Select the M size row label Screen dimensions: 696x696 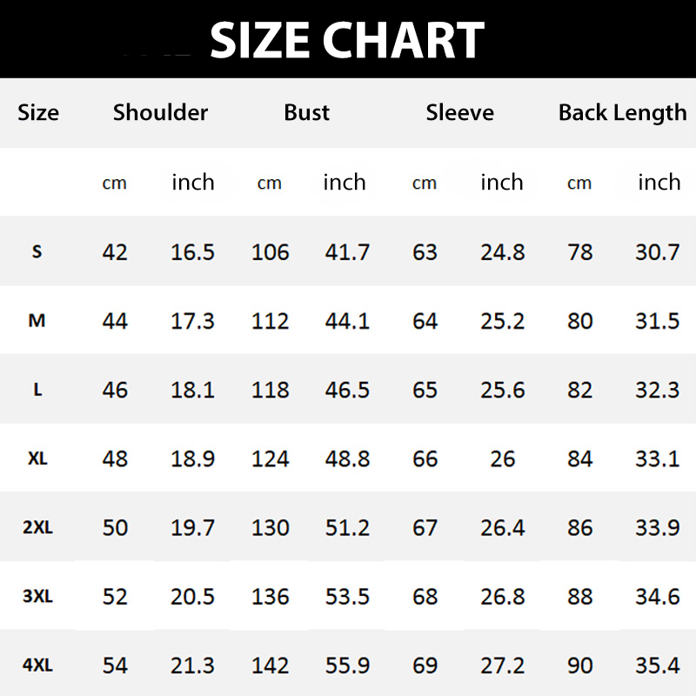pyautogui.click(x=37, y=320)
